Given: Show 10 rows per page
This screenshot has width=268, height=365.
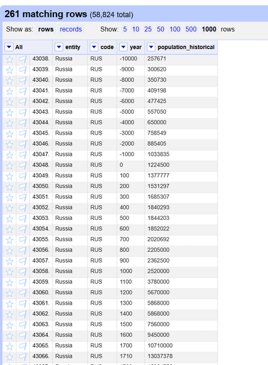Looking at the screenshot, I should (136, 29).
